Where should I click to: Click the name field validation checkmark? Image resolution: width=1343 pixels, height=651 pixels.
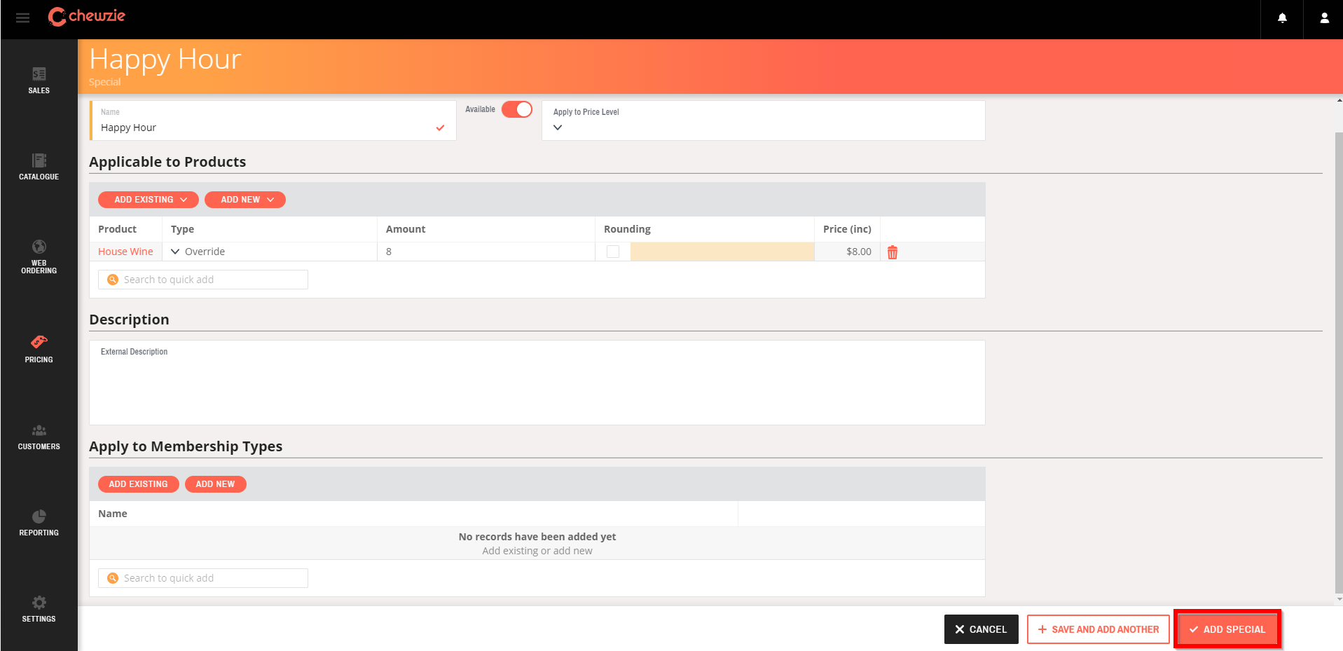click(440, 128)
